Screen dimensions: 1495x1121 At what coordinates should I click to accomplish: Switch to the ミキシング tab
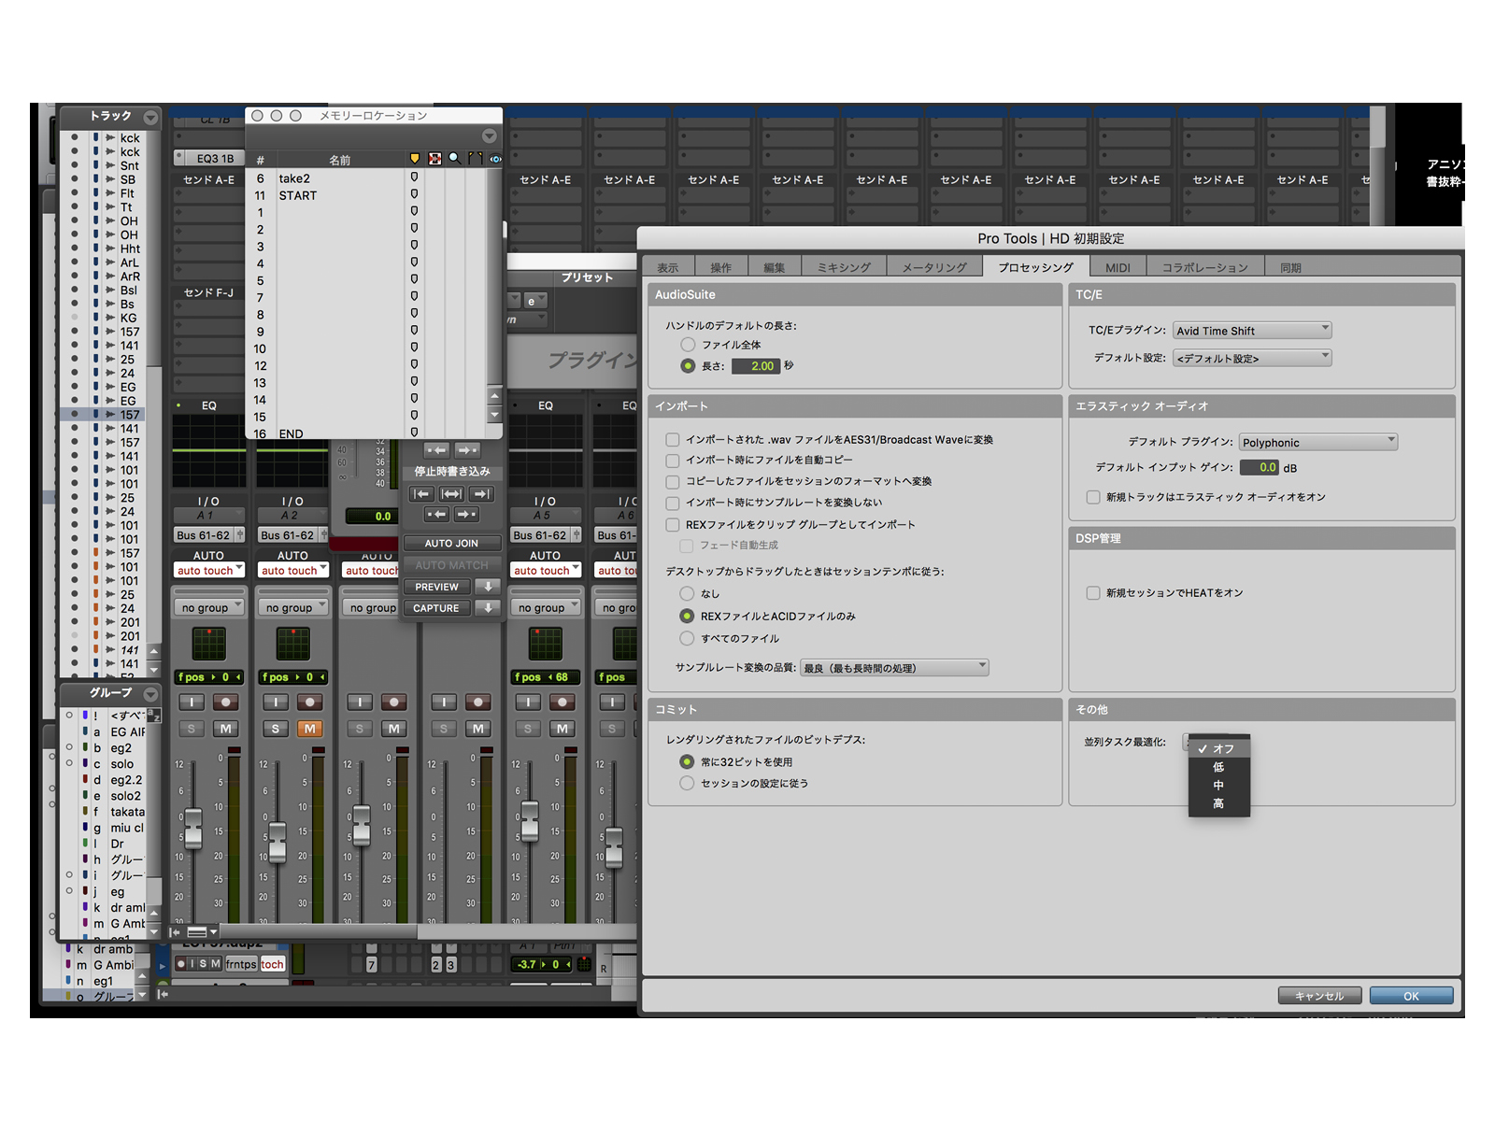click(x=844, y=267)
